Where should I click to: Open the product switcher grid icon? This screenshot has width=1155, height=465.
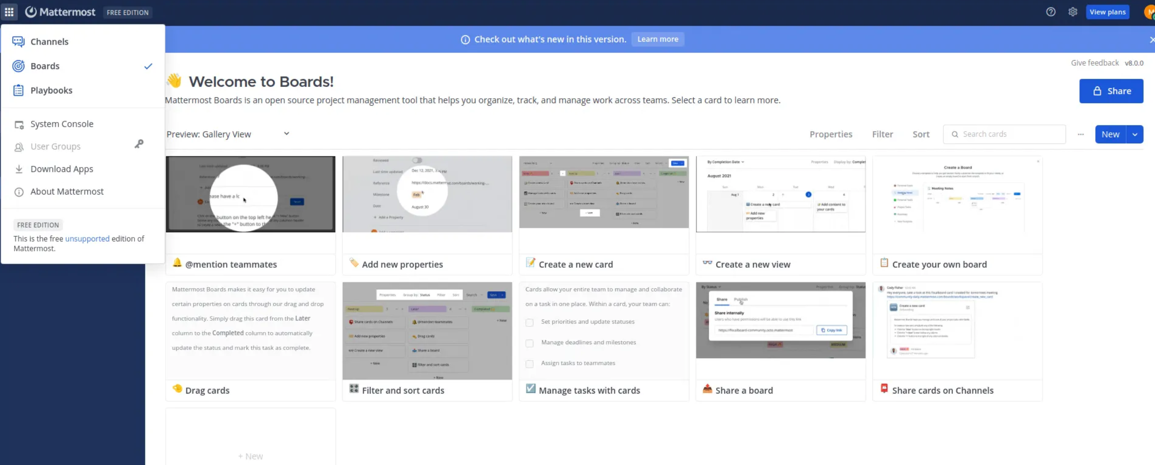coord(9,12)
